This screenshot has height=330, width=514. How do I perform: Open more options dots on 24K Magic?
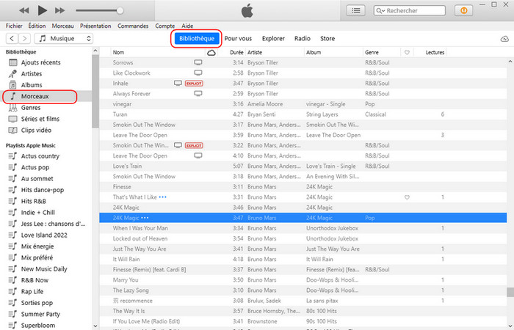tap(145, 219)
